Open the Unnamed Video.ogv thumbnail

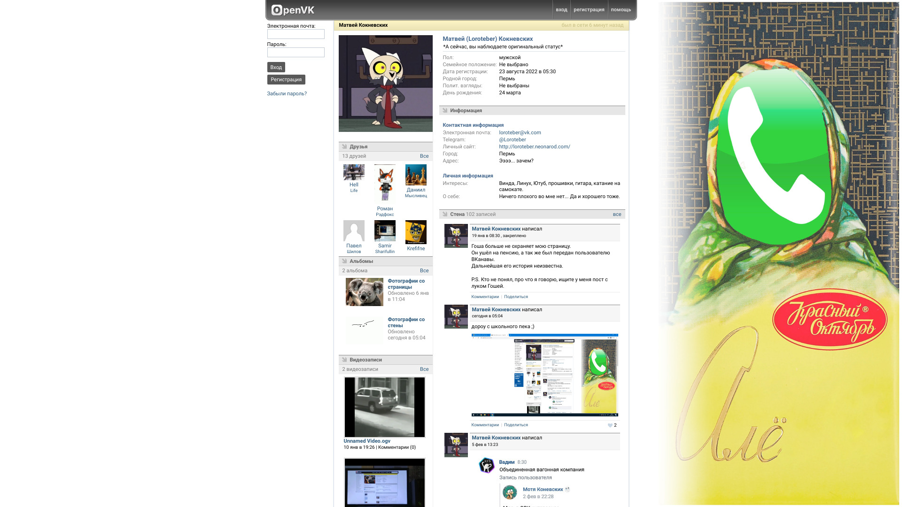[x=384, y=407]
